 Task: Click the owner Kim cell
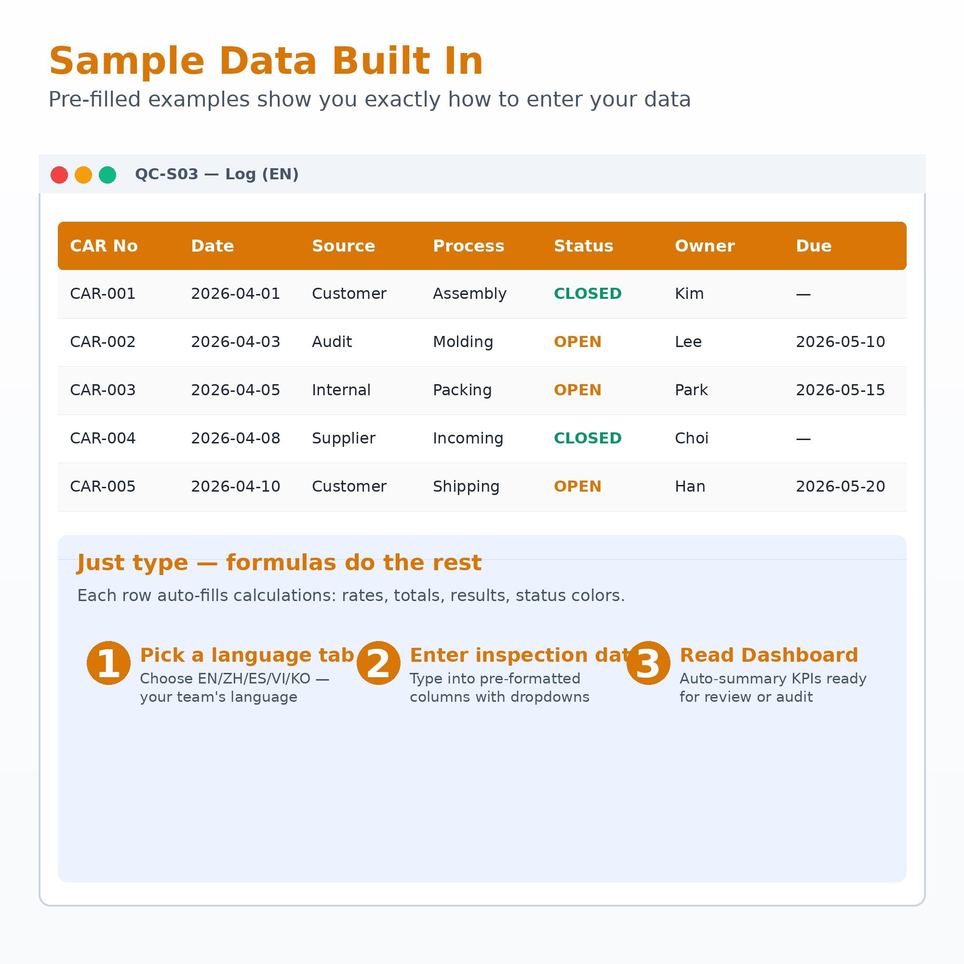[x=689, y=294]
